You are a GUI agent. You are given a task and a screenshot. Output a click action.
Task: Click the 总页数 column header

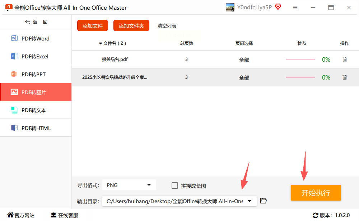(187, 43)
